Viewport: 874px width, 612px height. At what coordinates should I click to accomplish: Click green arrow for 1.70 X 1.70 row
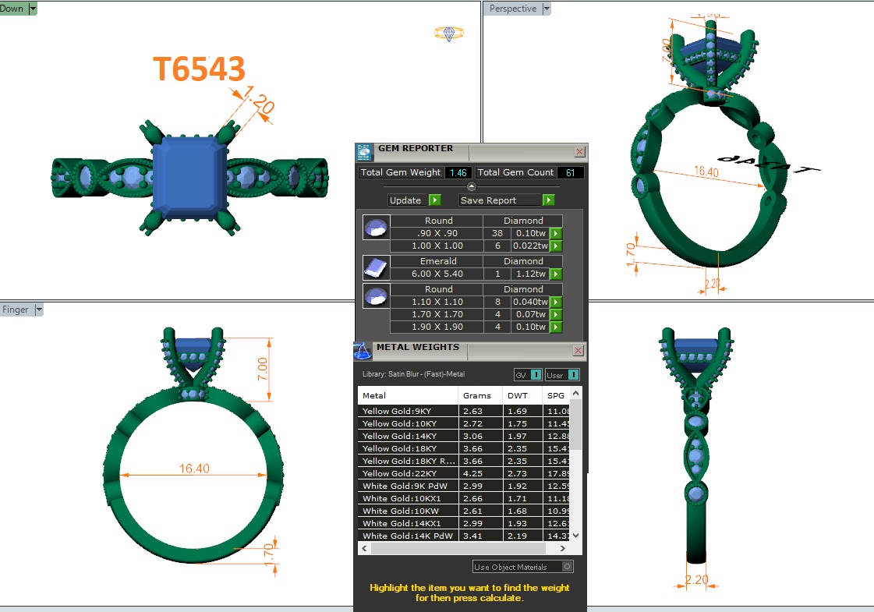[556, 314]
